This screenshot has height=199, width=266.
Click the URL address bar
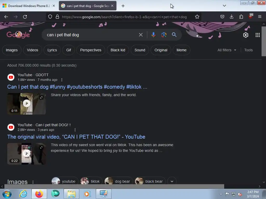(x=124, y=17)
